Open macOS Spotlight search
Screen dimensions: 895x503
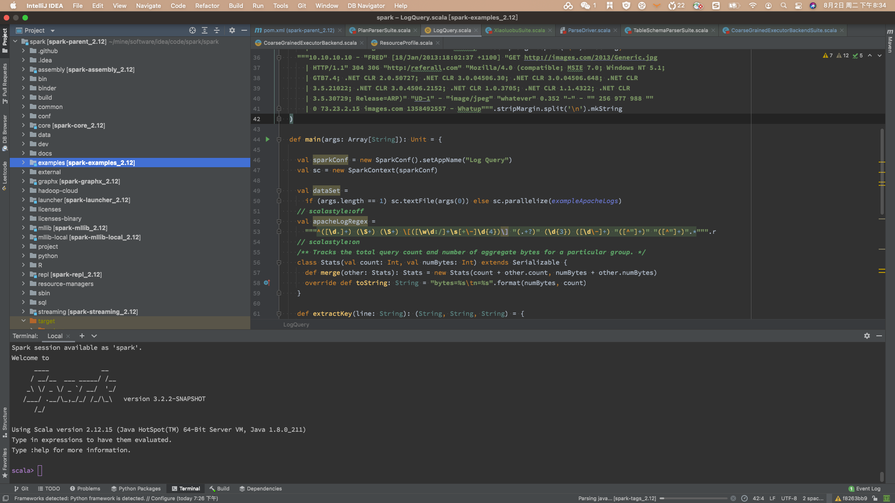[784, 6]
